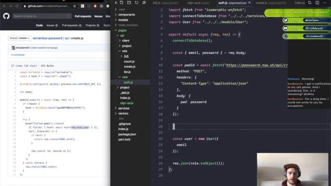Click the open changes icon beside split editor
Viewport: 331px width, 186px height.
tap(310, 3)
